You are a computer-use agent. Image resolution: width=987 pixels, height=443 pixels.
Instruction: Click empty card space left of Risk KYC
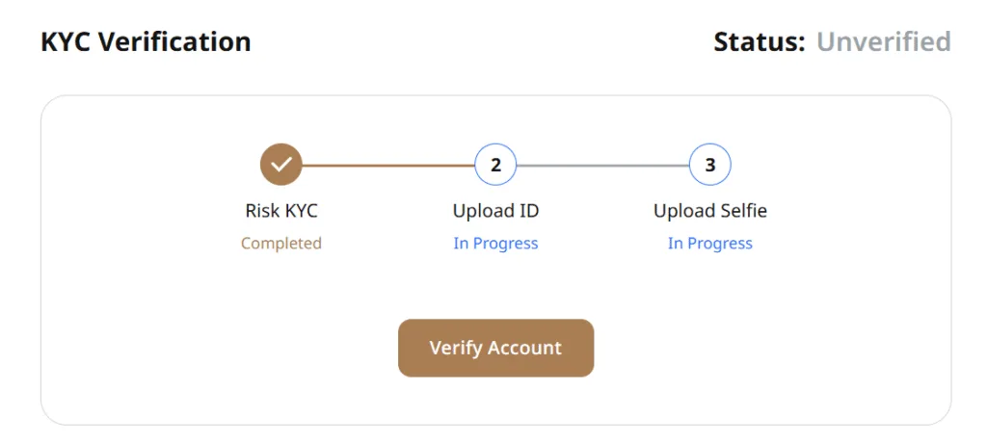(x=135, y=212)
